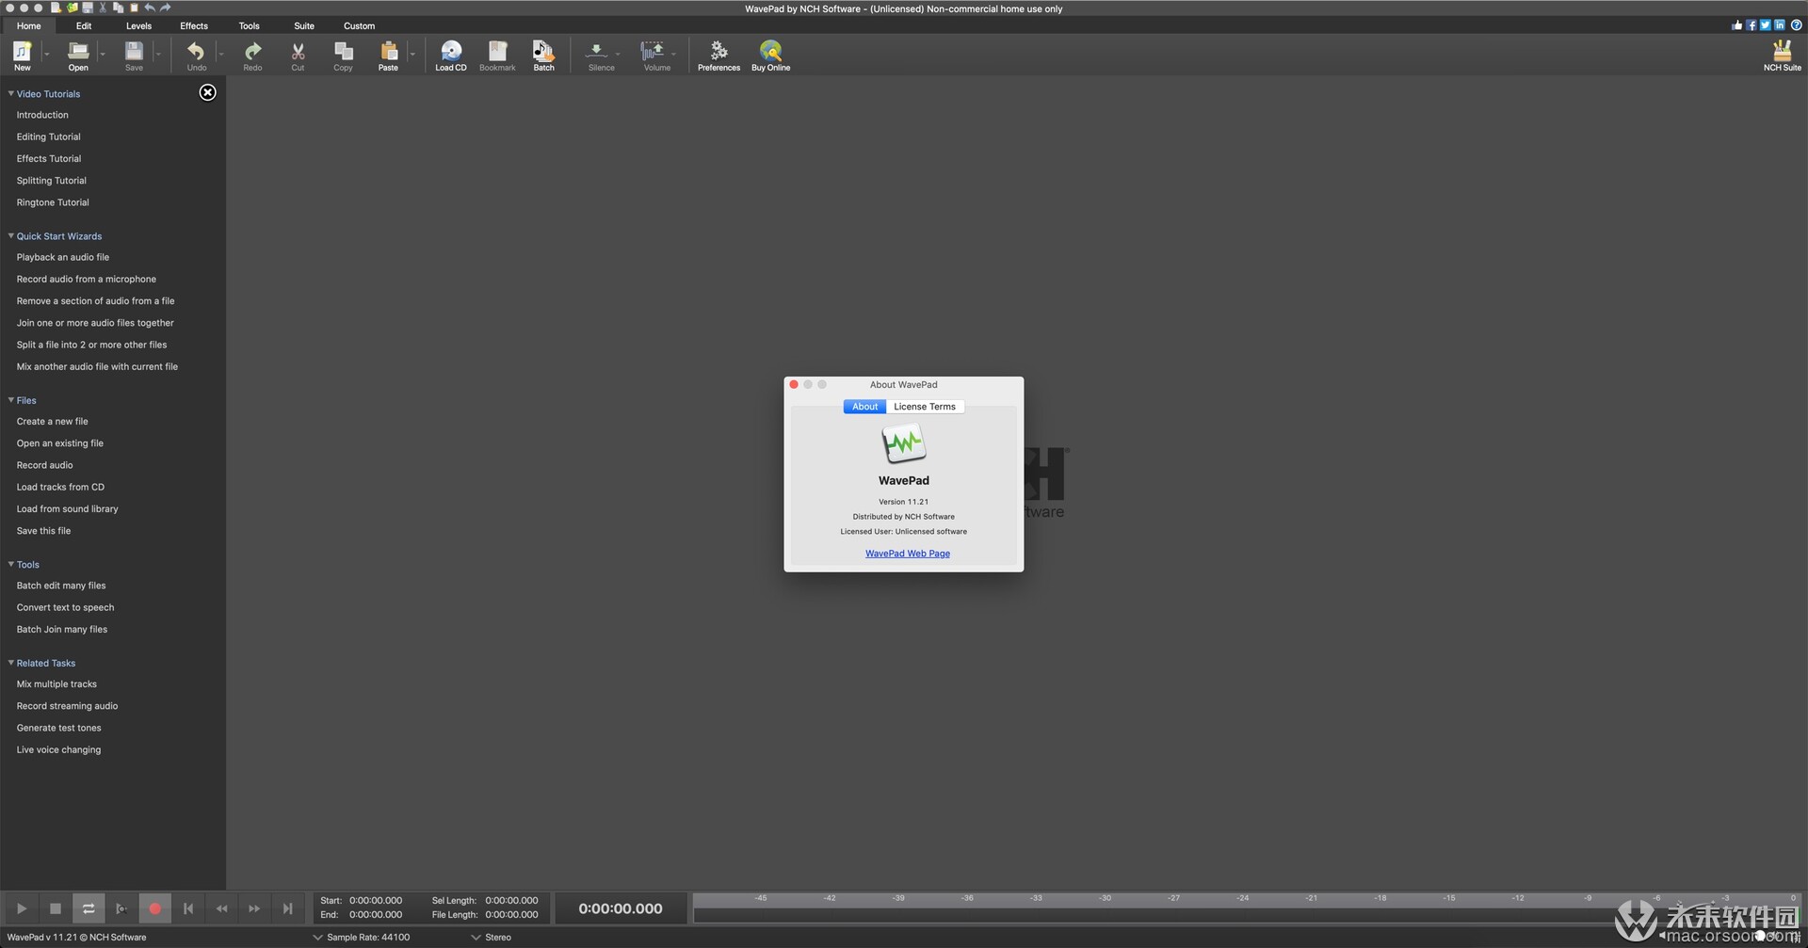
Task: Go to end transport button
Action: click(x=287, y=908)
